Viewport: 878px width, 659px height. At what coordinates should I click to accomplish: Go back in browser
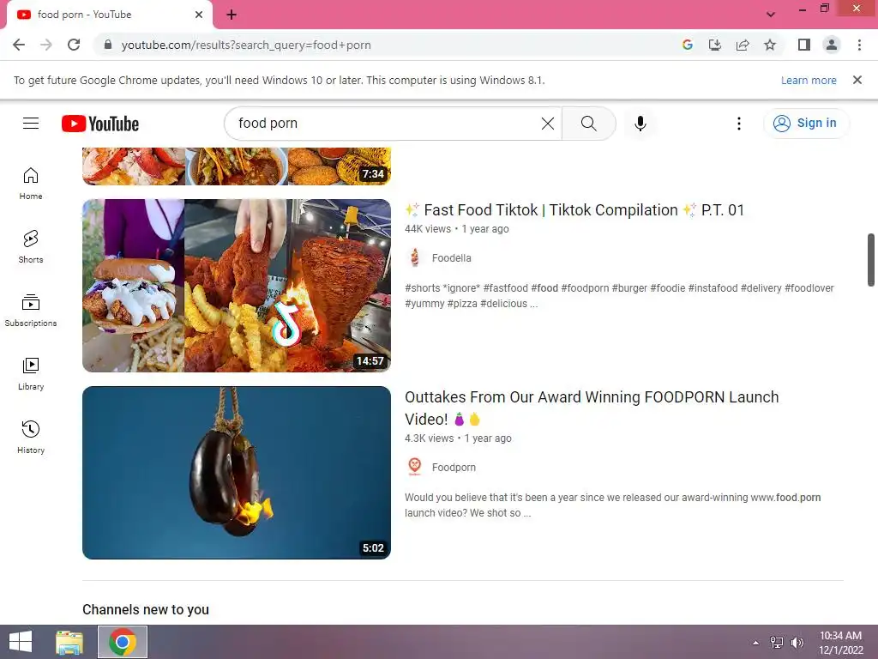coord(19,45)
